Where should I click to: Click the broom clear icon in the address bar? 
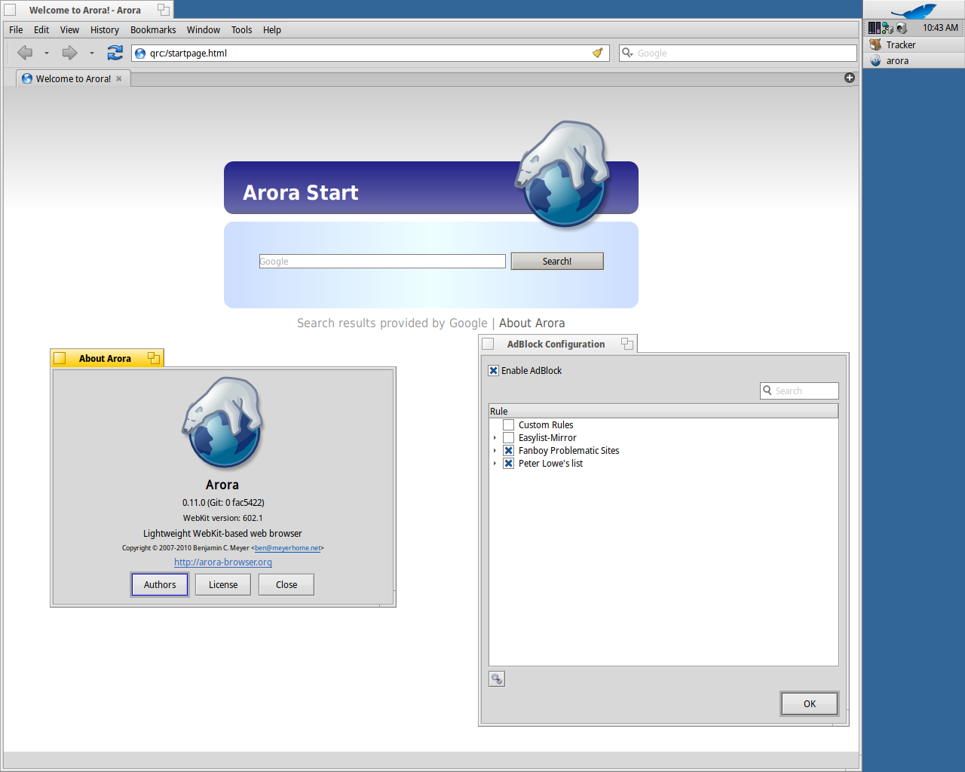click(598, 53)
